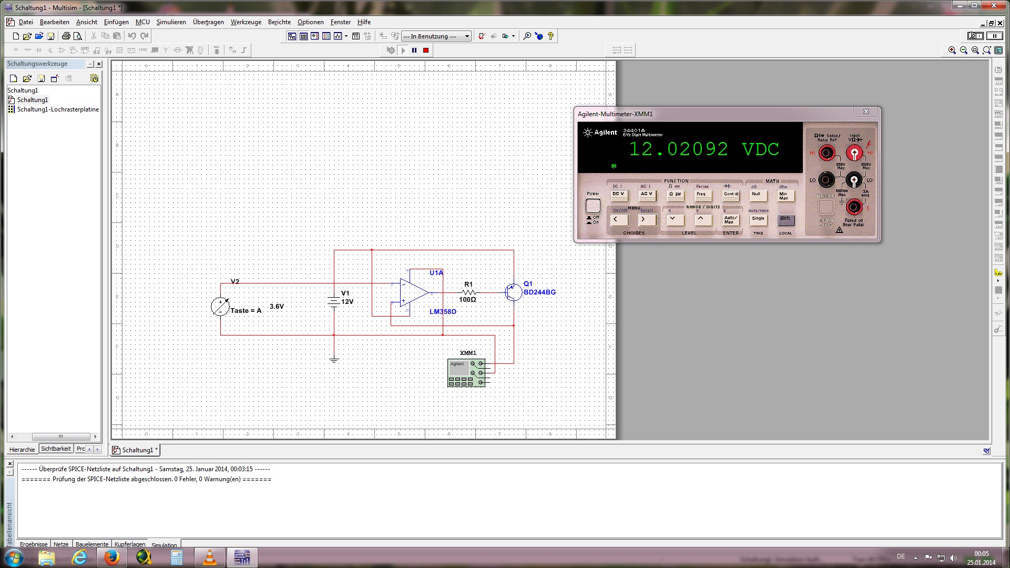
Task: Zoom in on the schematic with the magnifier icon
Action: click(x=952, y=50)
